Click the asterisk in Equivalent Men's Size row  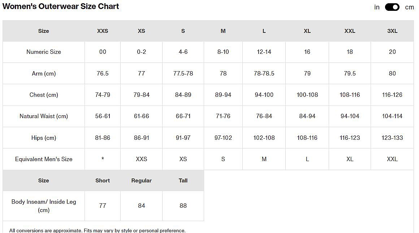103,159
